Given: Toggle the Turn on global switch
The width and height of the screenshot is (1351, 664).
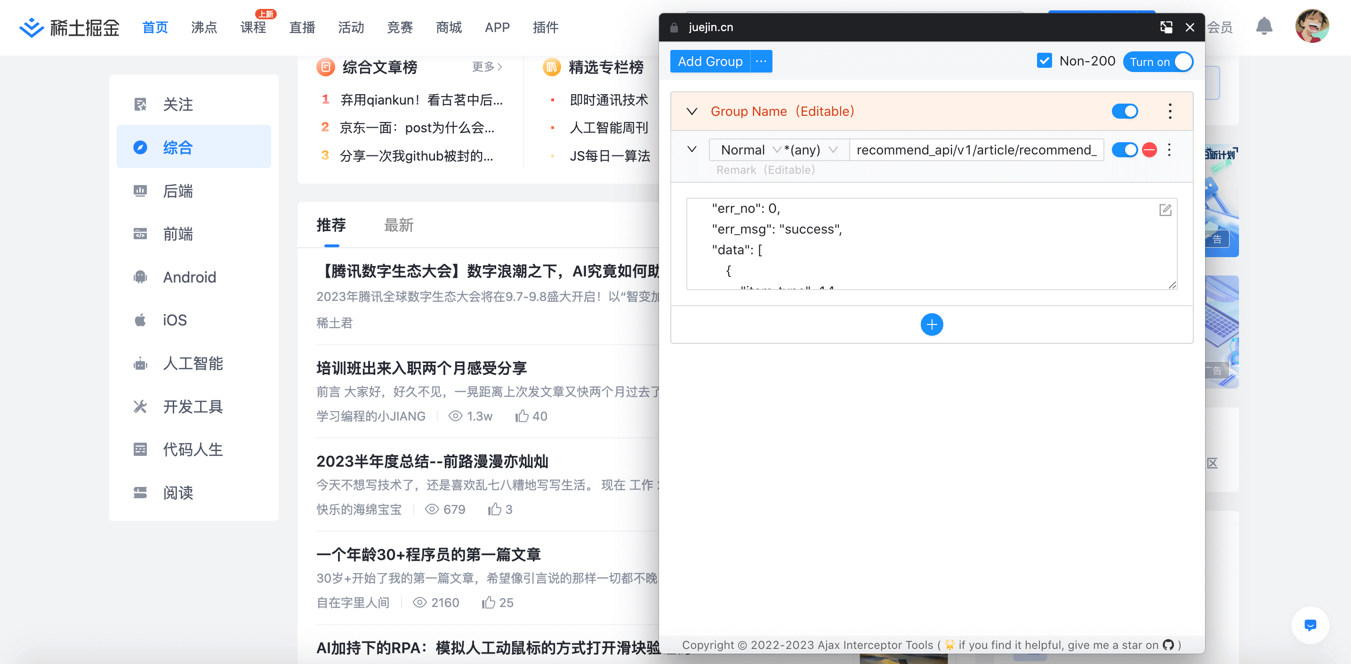Looking at the screenshot, I should [x=1158, y=61].
